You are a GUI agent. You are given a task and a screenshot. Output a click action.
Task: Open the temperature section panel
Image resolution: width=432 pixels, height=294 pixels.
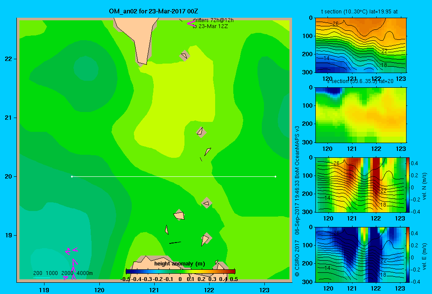(361, 45)
